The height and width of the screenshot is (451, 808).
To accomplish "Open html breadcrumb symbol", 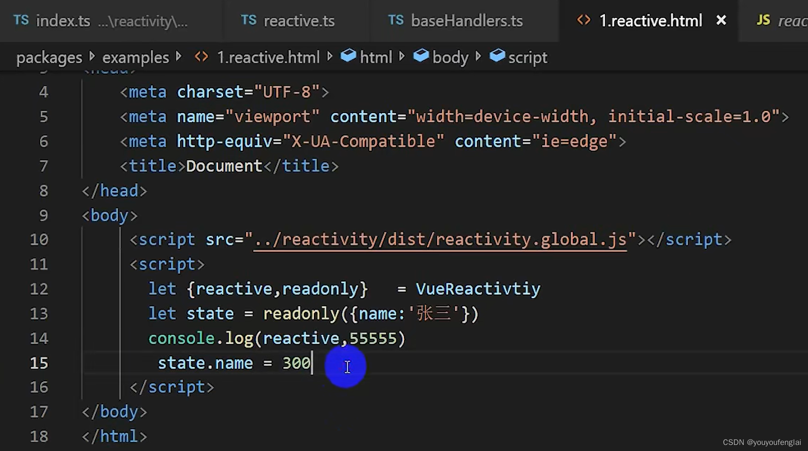I will coord(376,58).
